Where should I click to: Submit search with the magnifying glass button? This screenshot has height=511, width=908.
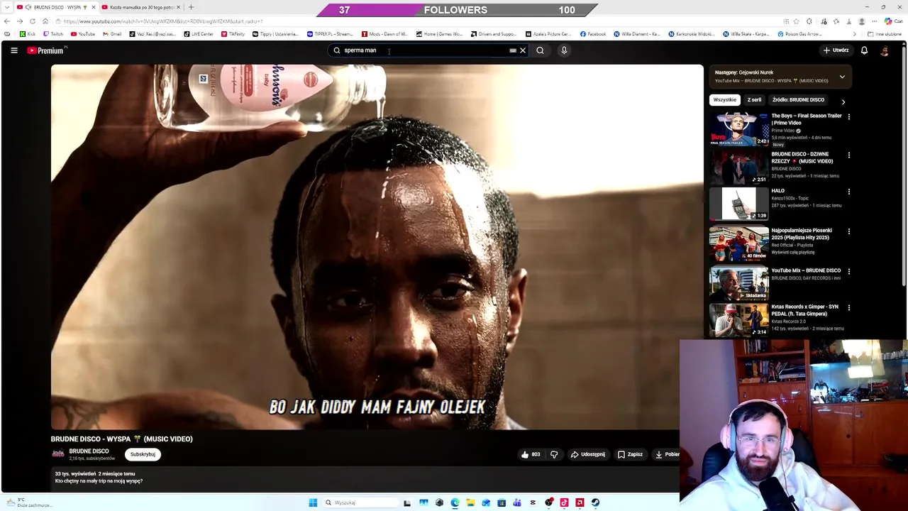[x=540, y=50]
